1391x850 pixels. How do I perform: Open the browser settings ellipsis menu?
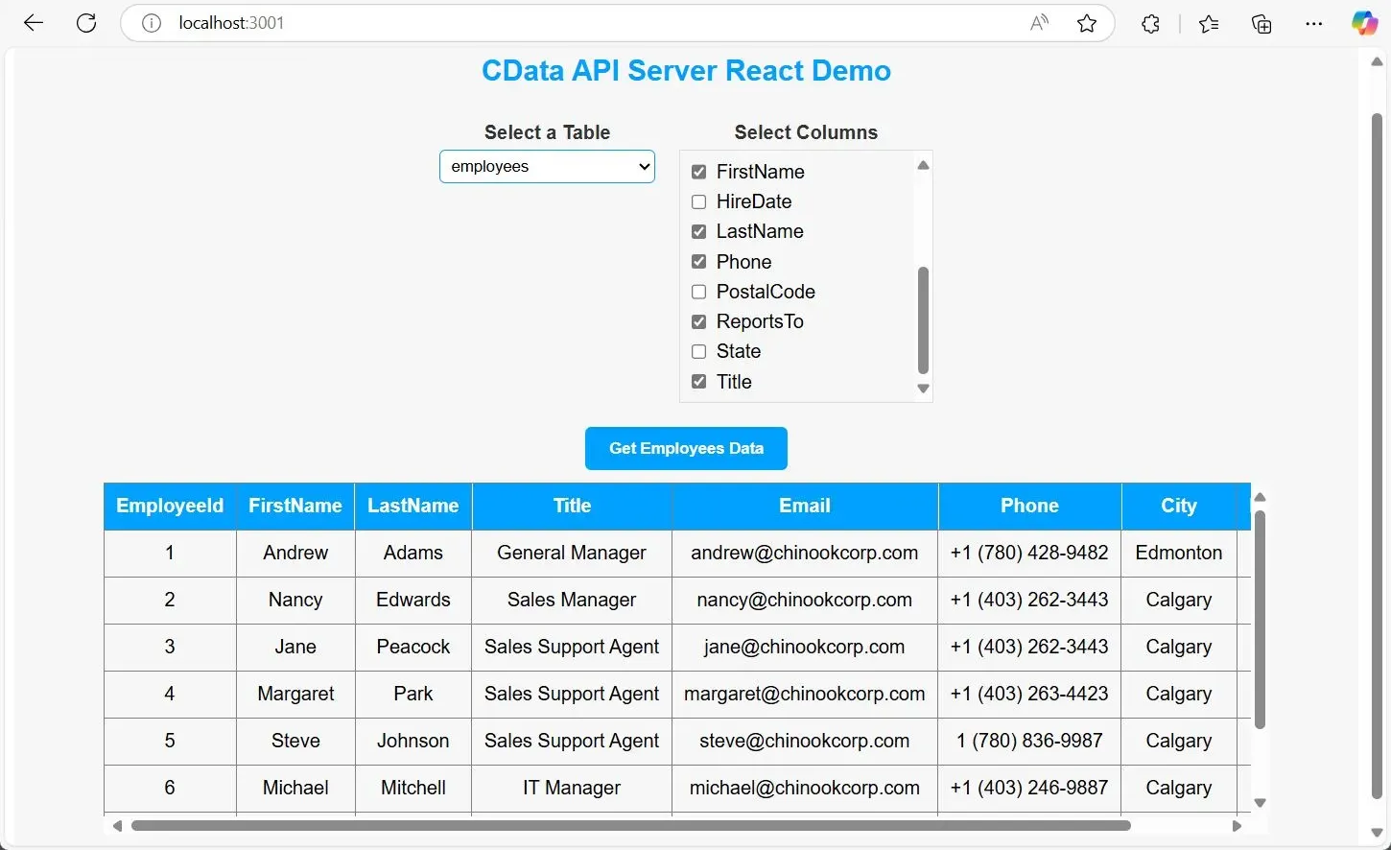pos(1313,24)
